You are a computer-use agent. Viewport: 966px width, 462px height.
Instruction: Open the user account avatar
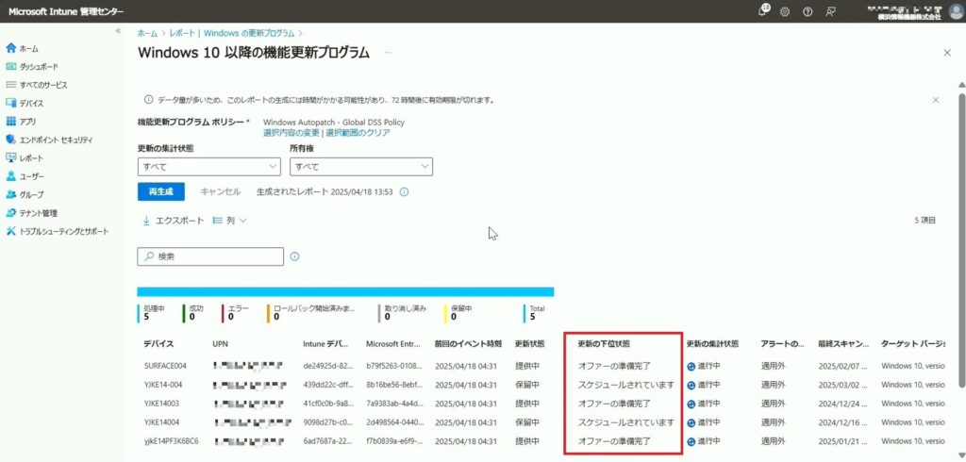pos(957,11)
